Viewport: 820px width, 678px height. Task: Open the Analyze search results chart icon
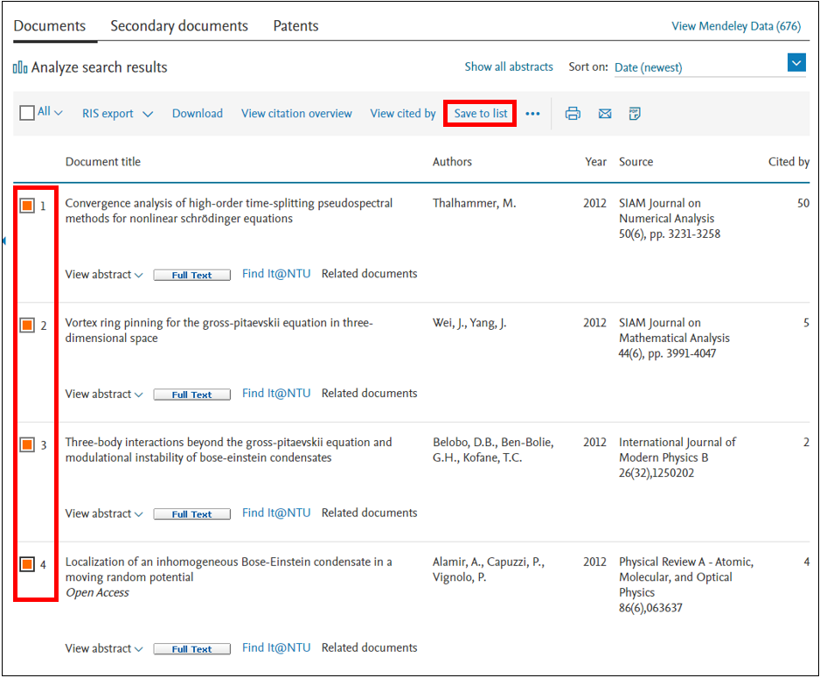click(20, 67)
